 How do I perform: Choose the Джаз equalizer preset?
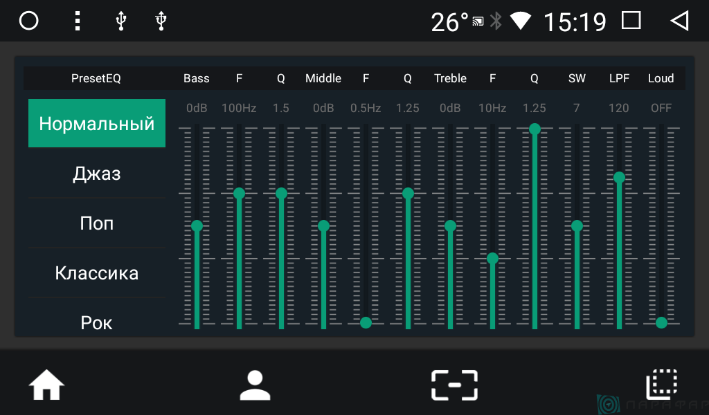point(97,174)
